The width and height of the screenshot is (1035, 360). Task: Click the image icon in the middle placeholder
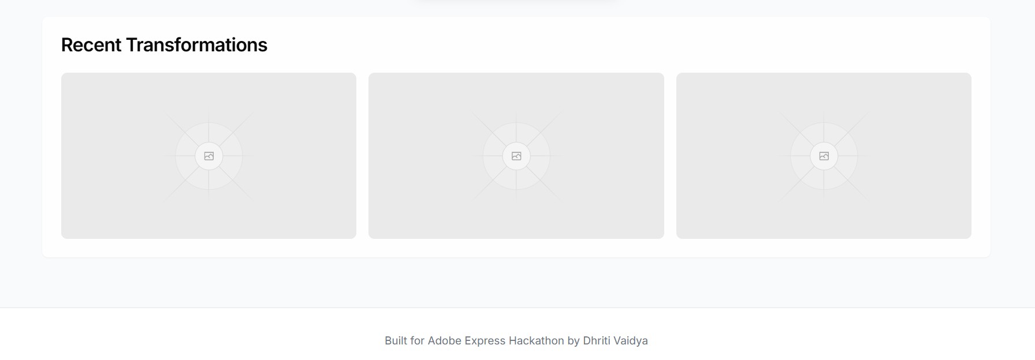(x=516, y=156)
